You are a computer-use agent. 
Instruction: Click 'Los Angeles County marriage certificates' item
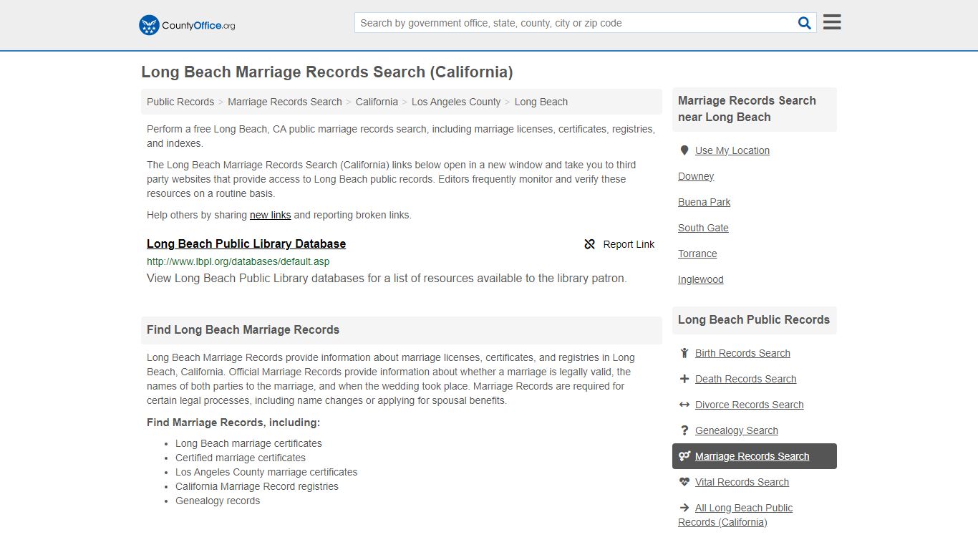pos(266,472)
